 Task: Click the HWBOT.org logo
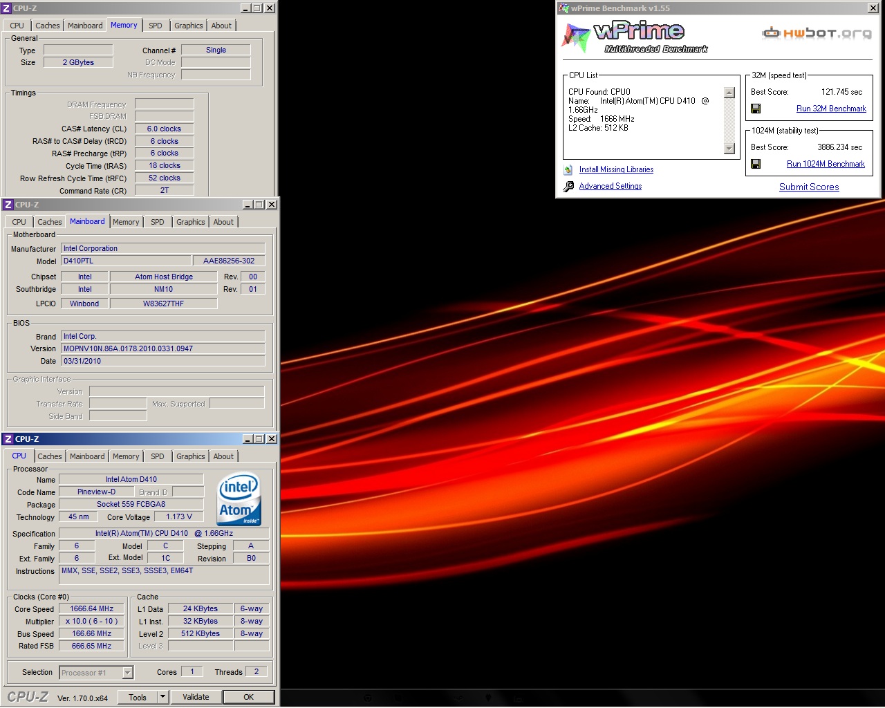pyautogui.click(x=817, y=32)
